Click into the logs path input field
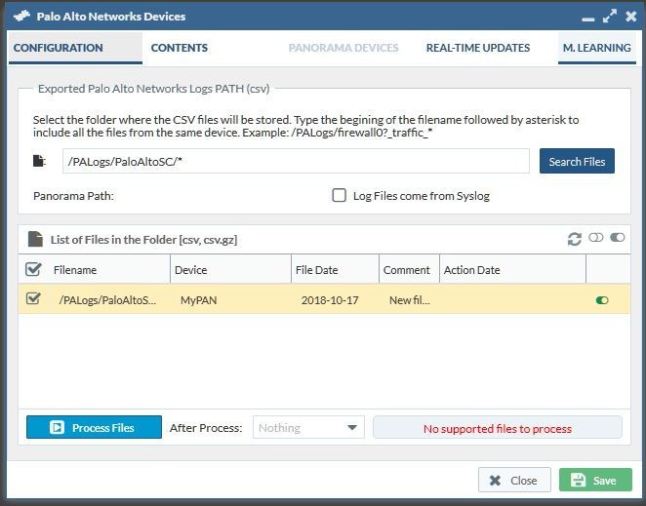The height and width of the screenshot is (506, 646). 296,162
